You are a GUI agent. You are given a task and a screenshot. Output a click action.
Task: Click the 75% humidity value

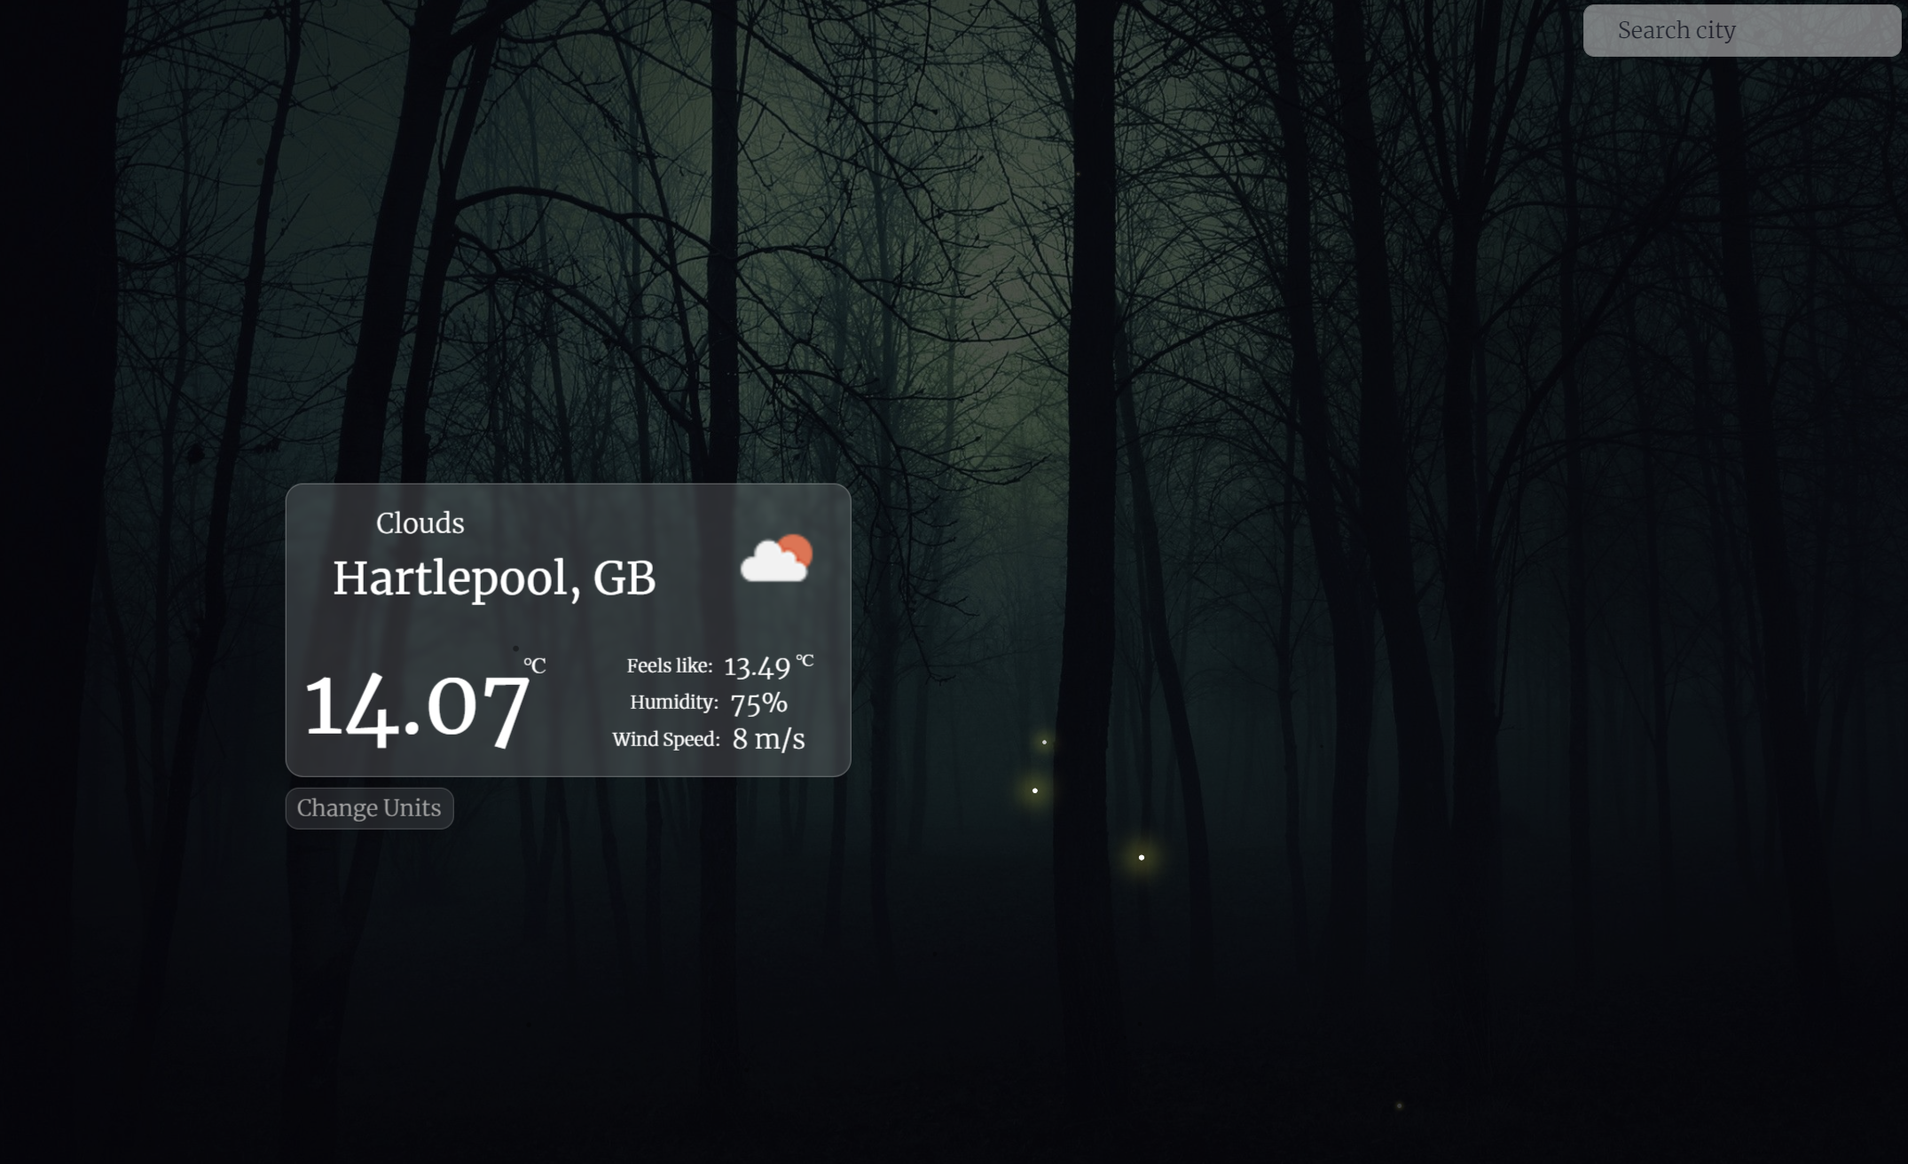[758, 704]
